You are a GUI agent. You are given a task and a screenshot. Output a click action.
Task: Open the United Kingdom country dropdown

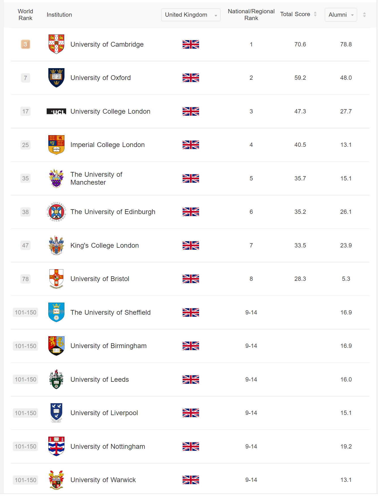(x=191, y=15)
